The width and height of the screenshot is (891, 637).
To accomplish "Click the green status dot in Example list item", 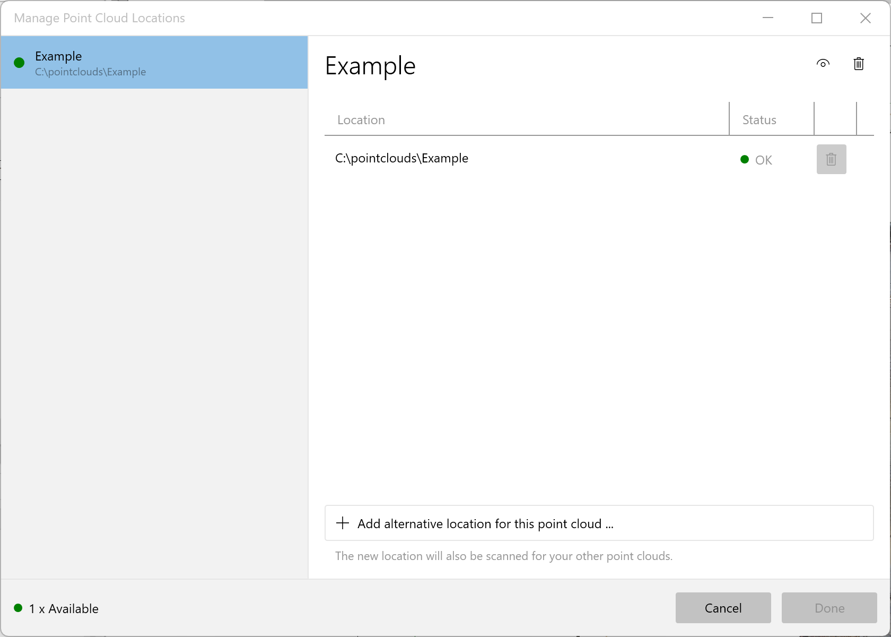I will [19, 63].
